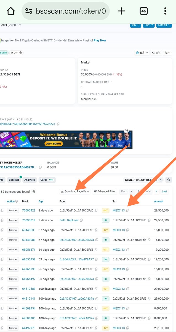Viewport: 176px width, 332px height.
Task: Go to next page with right chevron
Action: pyautogui.click(x=156, y=191)
